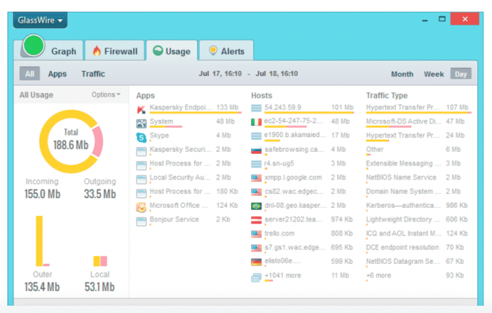
Task: Expand the Options dropdown
Action: click(x=105, y=94)
